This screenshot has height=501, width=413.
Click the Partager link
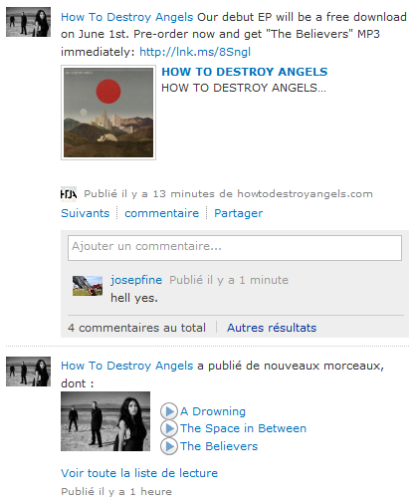(238, 213)
